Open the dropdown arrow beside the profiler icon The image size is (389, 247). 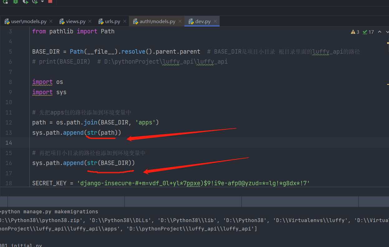(42, 2)
